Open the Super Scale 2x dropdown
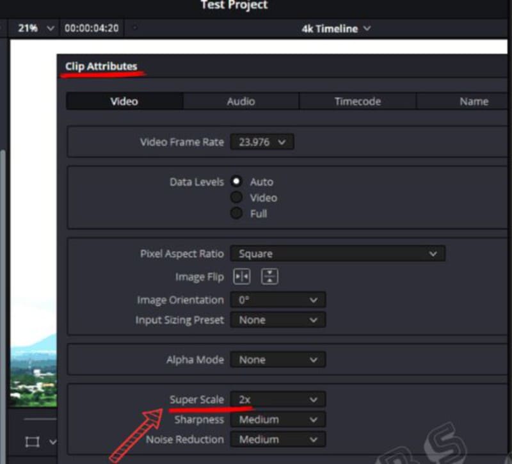Screen dimensions: 512x464 point(278,400)
